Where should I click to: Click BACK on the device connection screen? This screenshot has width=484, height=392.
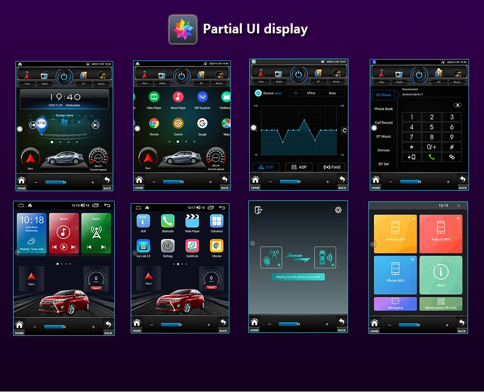point(342,325)
